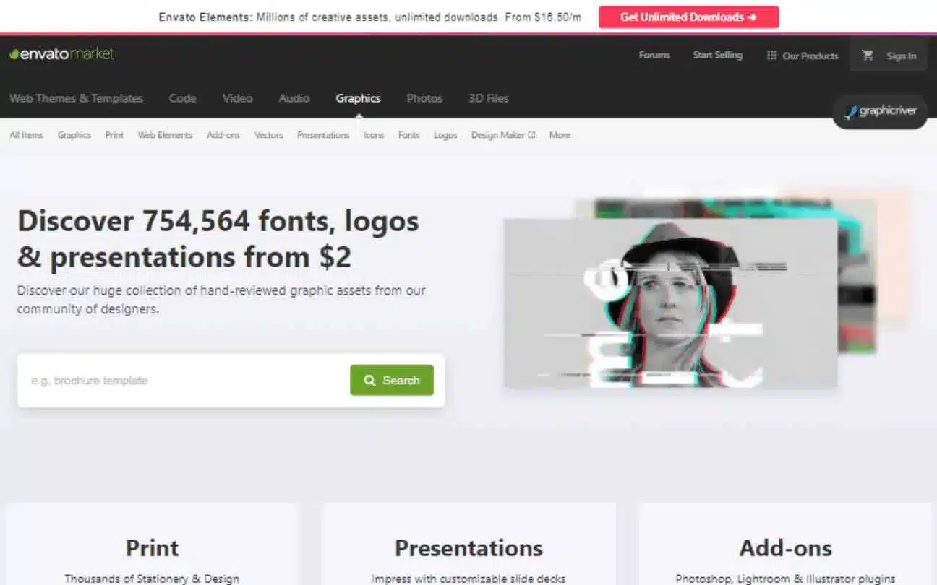Open the All Items subcategory

click(26, 135)
